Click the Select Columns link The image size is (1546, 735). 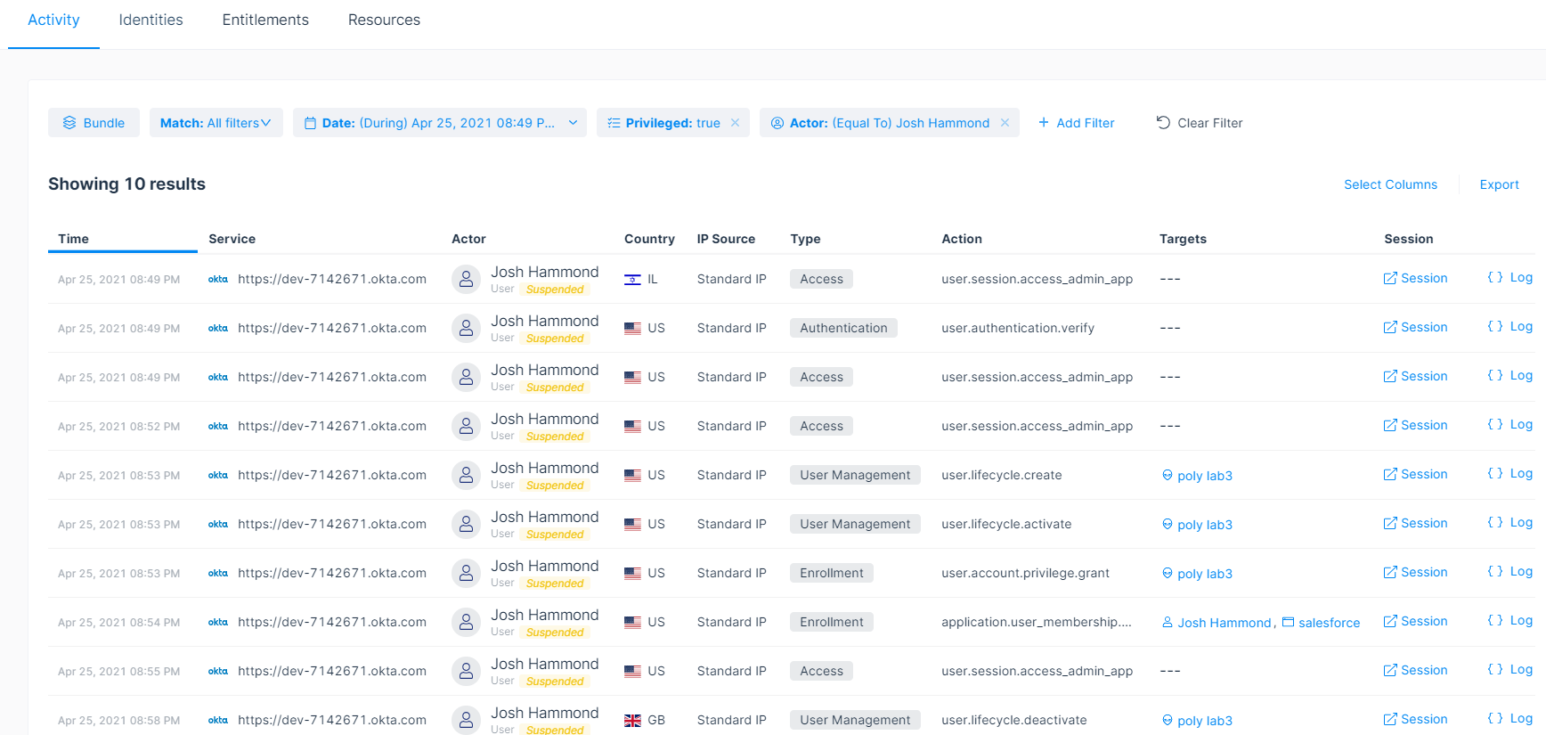(1390, 184)
